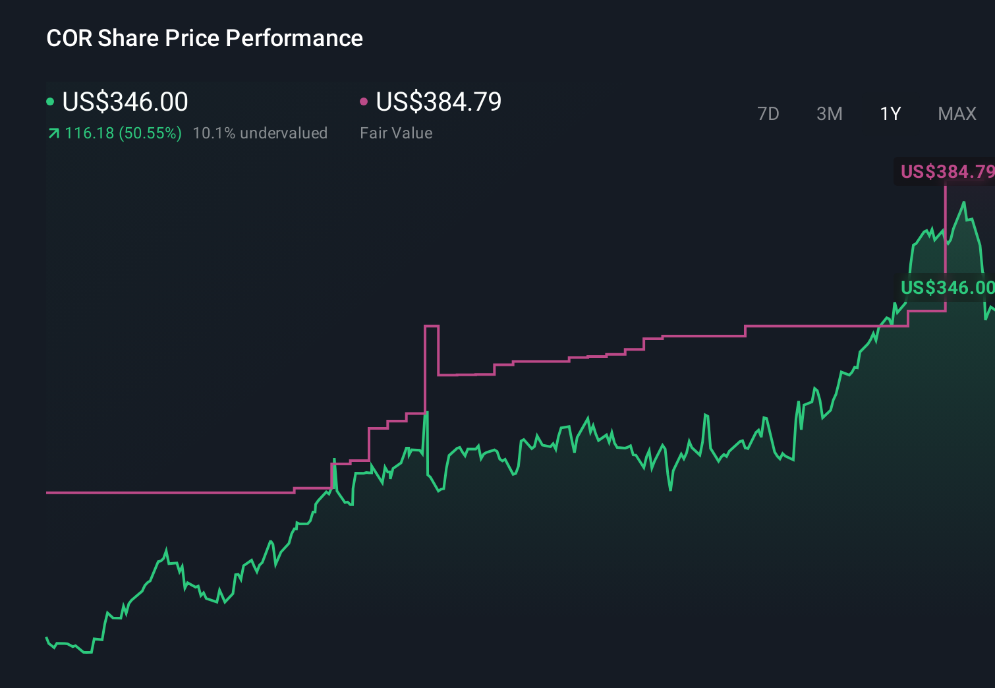Click the upward trend arrow icon
The width and height of the screenshot is (995, 688).
pos(53,132)
